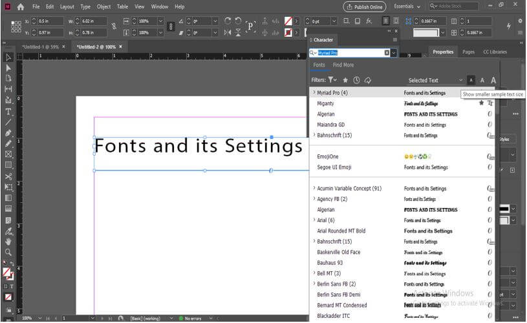Viewport: 527px width, 323px height.
Task: Choose Bauhaus 93 font
Action: pyautogui.click(x=330, y=262)
